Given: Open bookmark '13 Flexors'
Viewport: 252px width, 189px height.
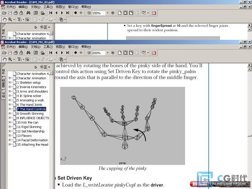Looking at the screenshot, I should point(24,136).
